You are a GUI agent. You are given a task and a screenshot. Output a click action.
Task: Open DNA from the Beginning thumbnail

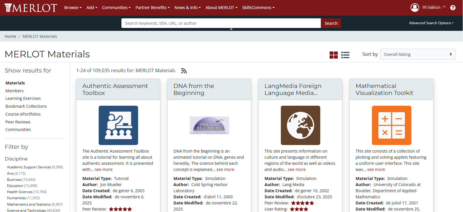[x=209, y=125]
